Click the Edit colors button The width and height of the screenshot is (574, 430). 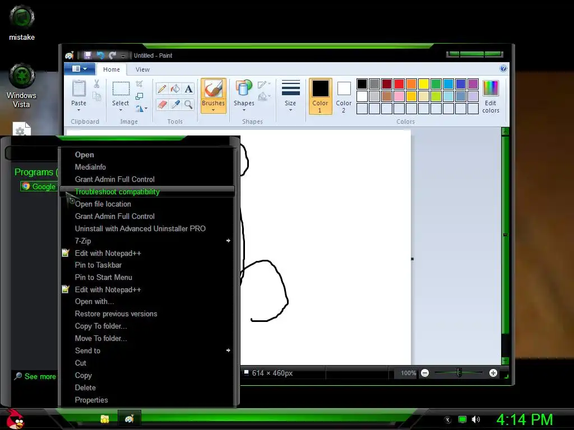coord(490,97)
